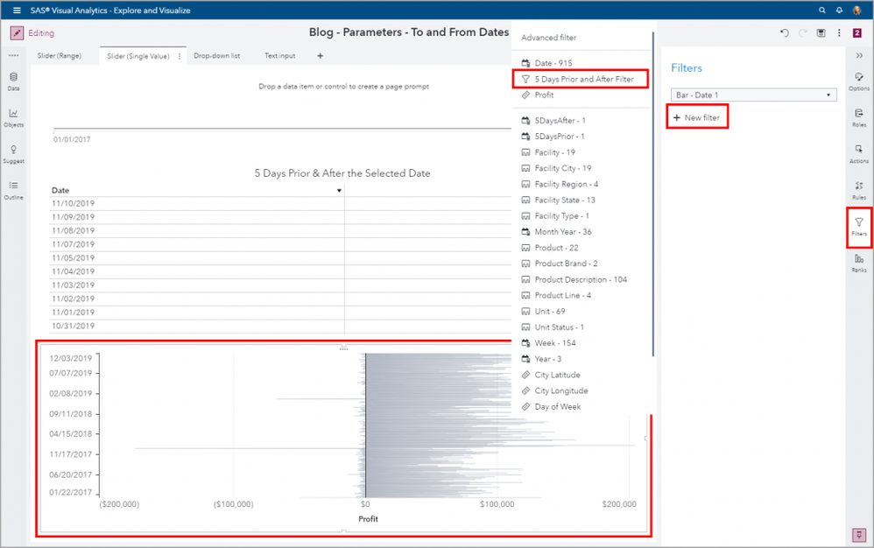Viewport: 874px width, 548px height.
Task: Open the Data pane in left sidebar
Action: coord(13,81)
